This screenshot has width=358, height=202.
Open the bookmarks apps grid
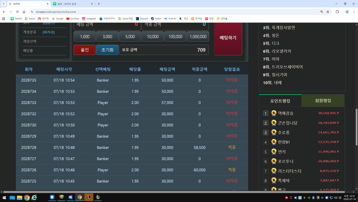(3, 18)
